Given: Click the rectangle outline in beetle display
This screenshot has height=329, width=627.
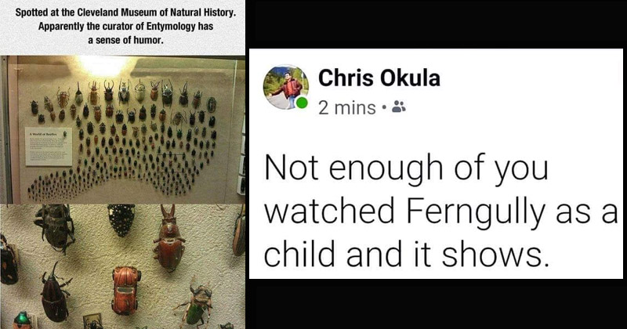Looking at the screenshot, I should click(171, 163).
